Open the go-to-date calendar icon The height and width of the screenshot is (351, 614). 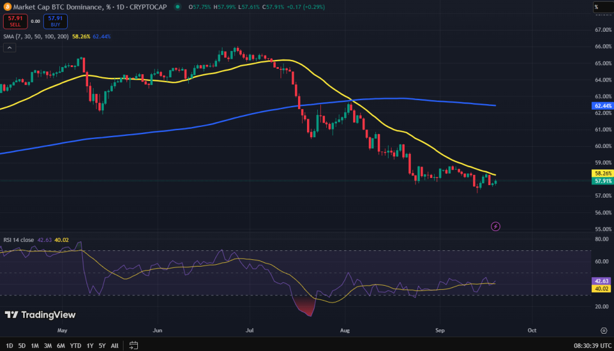point(134,346)
